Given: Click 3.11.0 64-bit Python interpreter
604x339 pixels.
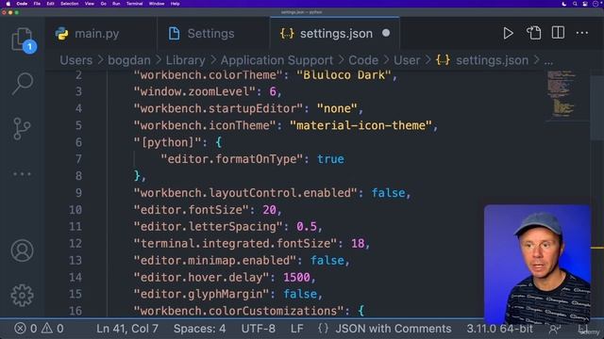Looking at the screenshot, I should pos(499,329).
